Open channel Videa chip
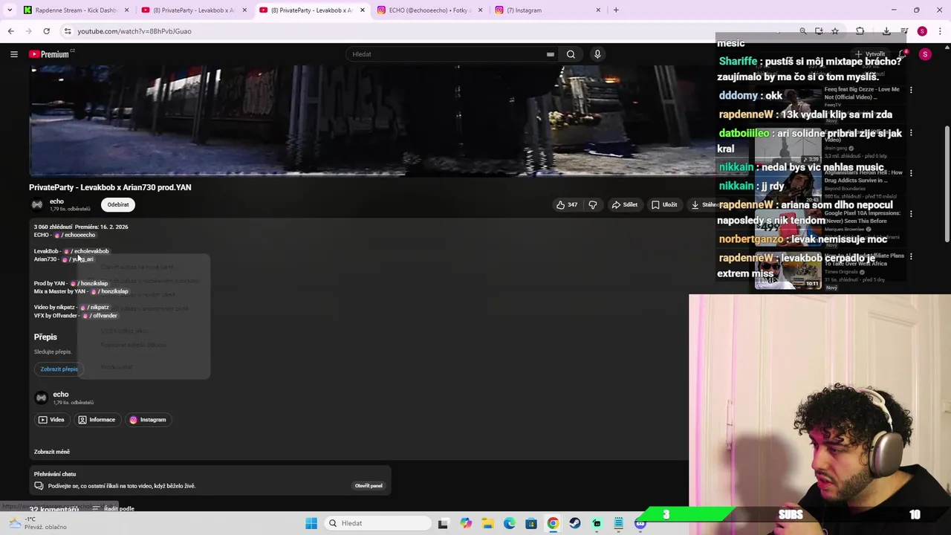The height and width of the screenshot is (535, 951). coord(51,420)
